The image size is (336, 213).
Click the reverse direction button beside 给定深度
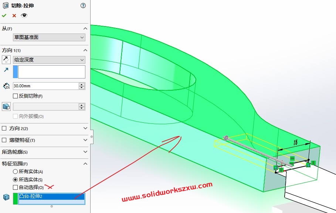click(x=6, y=59)
